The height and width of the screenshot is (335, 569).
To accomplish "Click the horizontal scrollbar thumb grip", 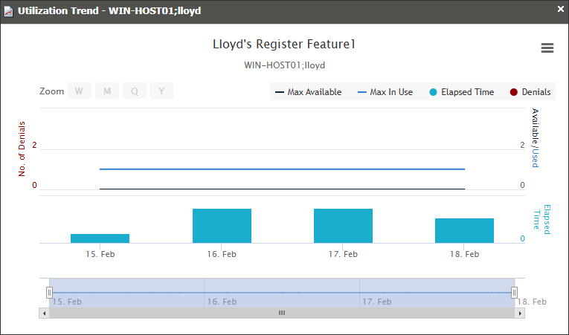I will coord(282,313).
